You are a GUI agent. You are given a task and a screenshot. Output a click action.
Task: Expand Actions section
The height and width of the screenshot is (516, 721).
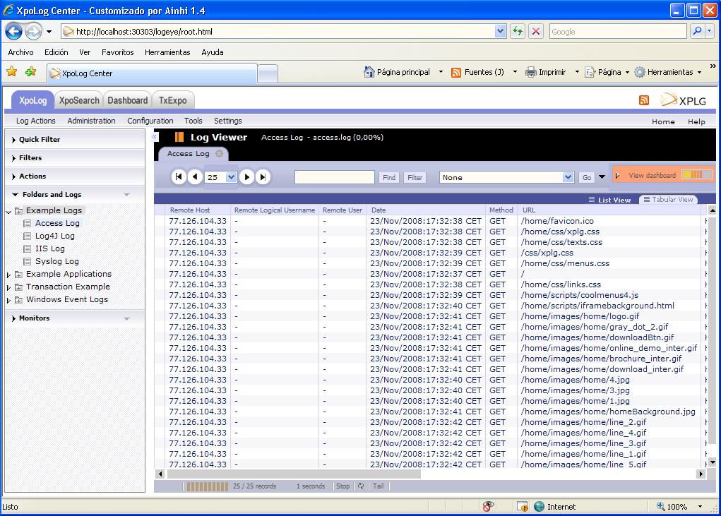13,176
